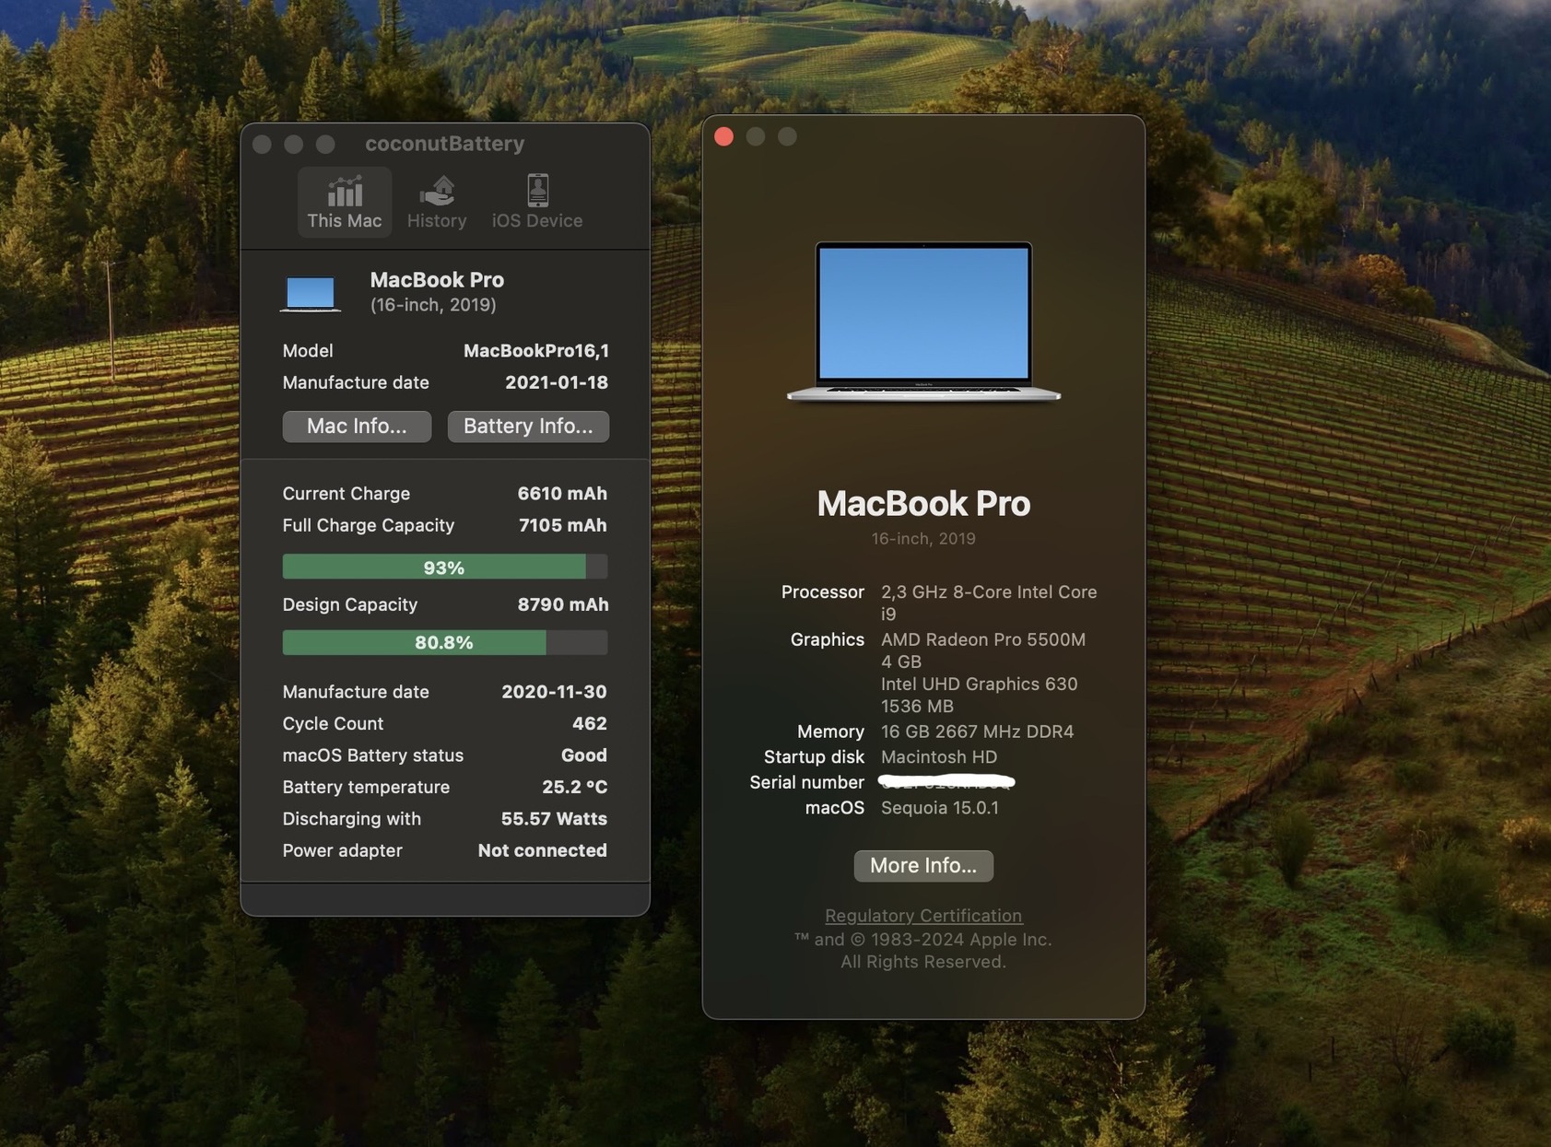1551x1147 pixels.
Task: Click the Model label in coconutBattery
Action: pos(307,350)
